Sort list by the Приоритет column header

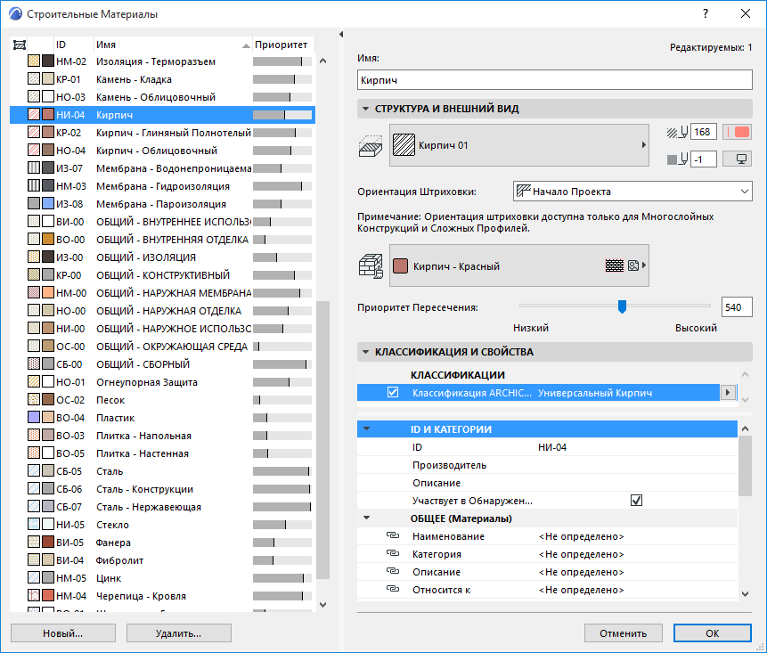(x=283, y=45)
